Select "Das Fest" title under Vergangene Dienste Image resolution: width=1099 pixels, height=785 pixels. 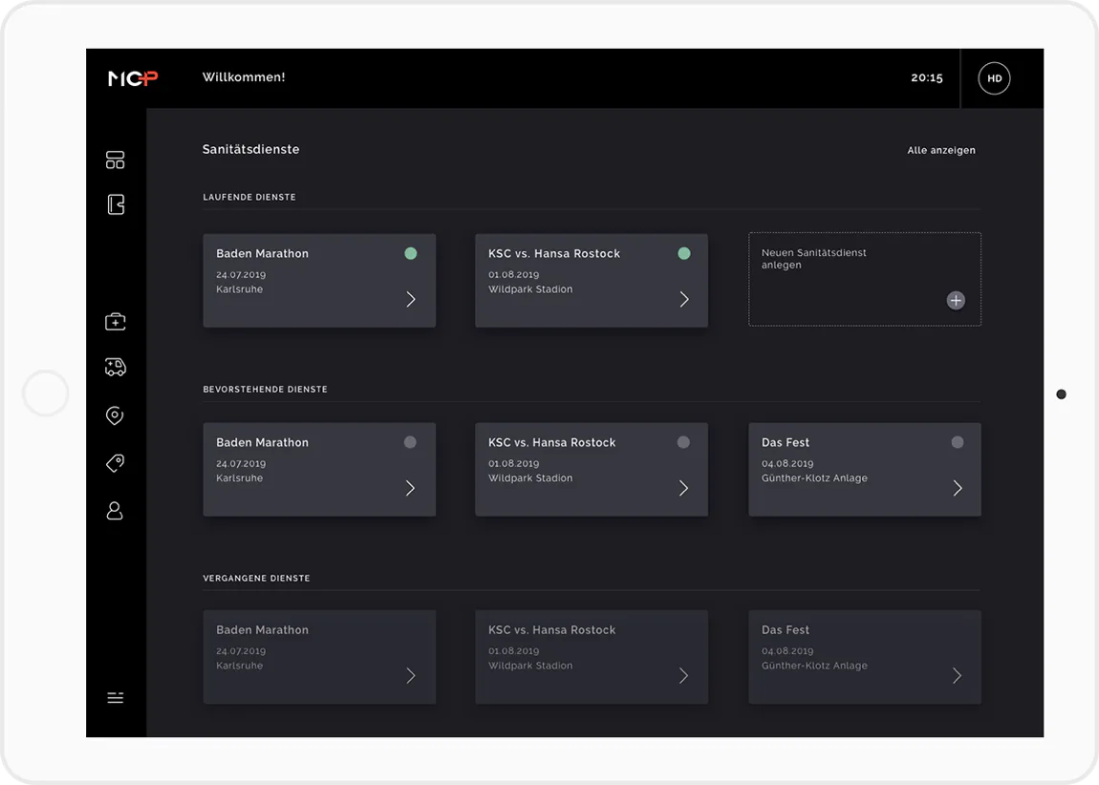pyautogui.click(x=786, y=630)
